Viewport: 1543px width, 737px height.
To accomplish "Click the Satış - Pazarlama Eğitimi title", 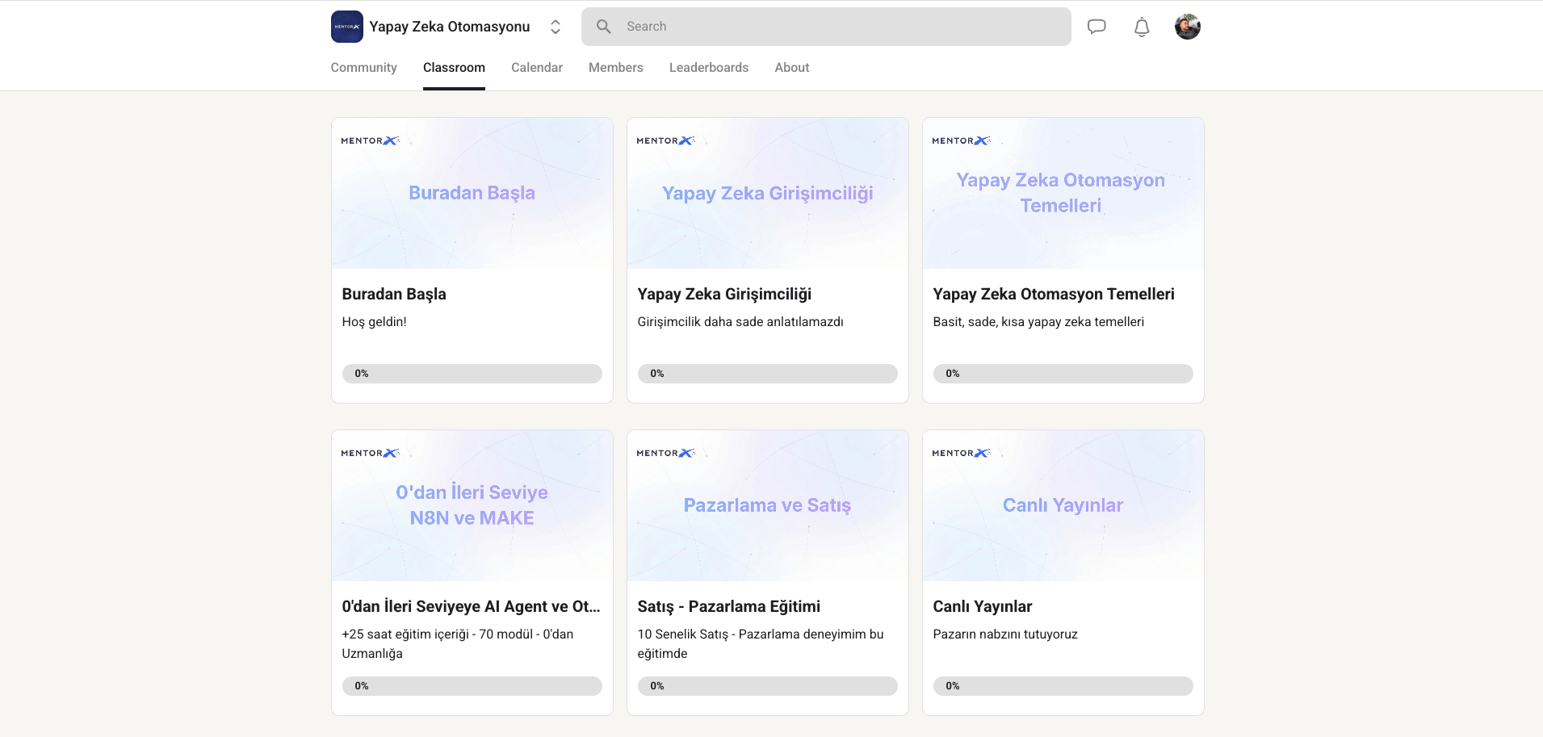I will (728, 607).
